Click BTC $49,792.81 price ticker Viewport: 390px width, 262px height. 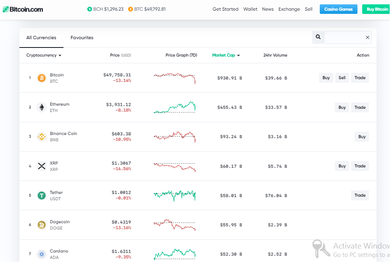coord(147,9)
